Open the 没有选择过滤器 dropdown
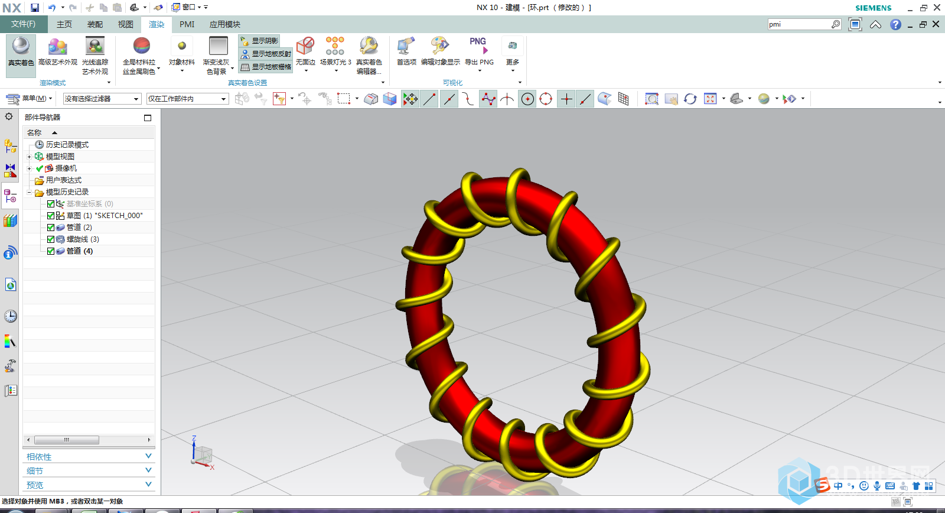 tap(102, 99)
